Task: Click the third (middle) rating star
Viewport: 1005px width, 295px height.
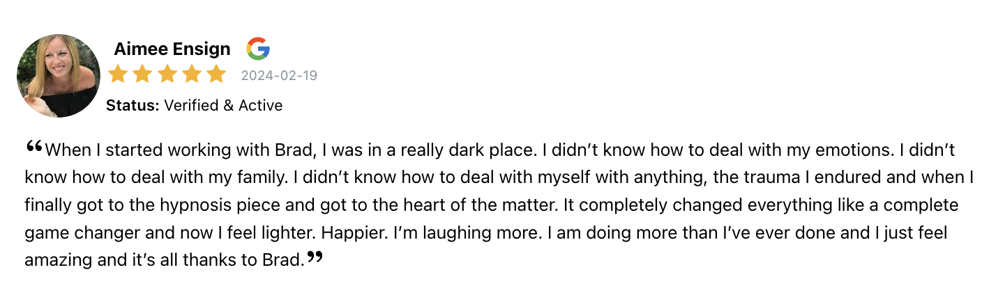Action: pos(167,74)
